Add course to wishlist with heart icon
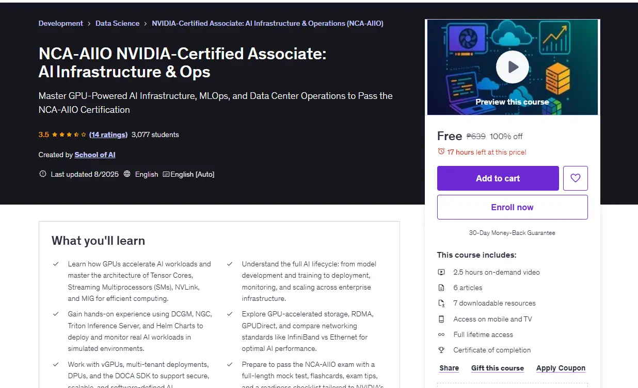The image size is (638, 388). (x=576, y=178)
